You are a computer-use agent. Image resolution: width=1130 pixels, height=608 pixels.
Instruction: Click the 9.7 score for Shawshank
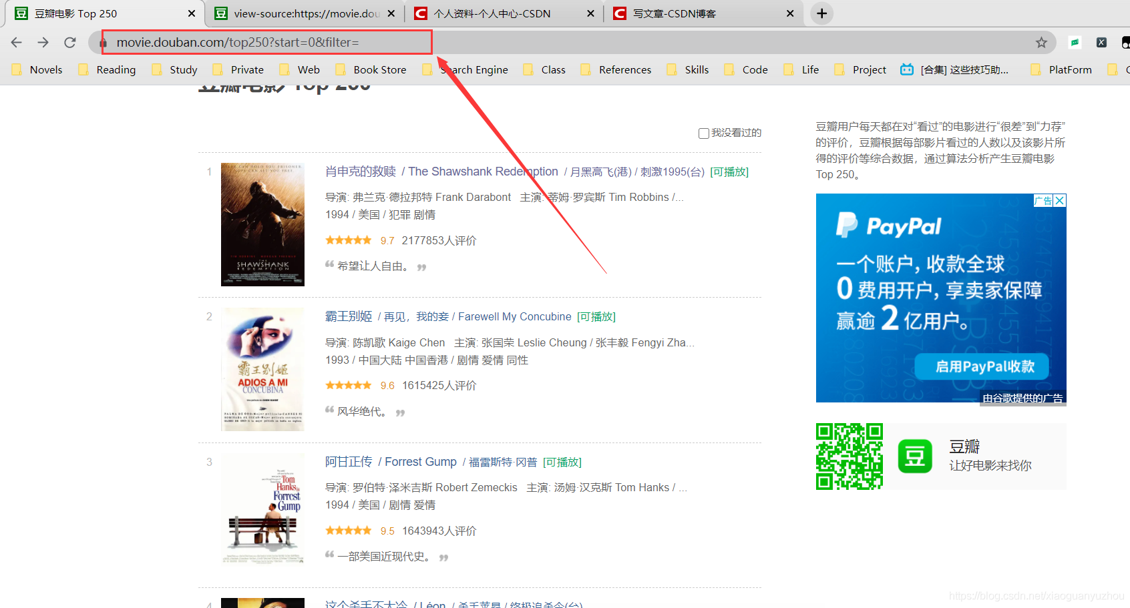[x=387, y=240]
